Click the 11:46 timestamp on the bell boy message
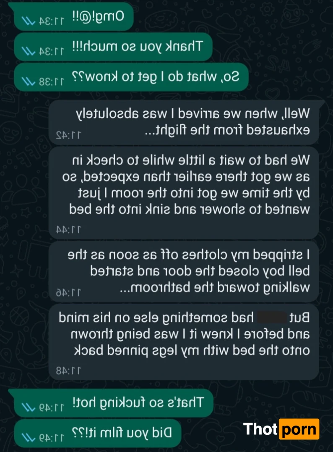Viewport: 333px width, 452px height. coord(68,292)
